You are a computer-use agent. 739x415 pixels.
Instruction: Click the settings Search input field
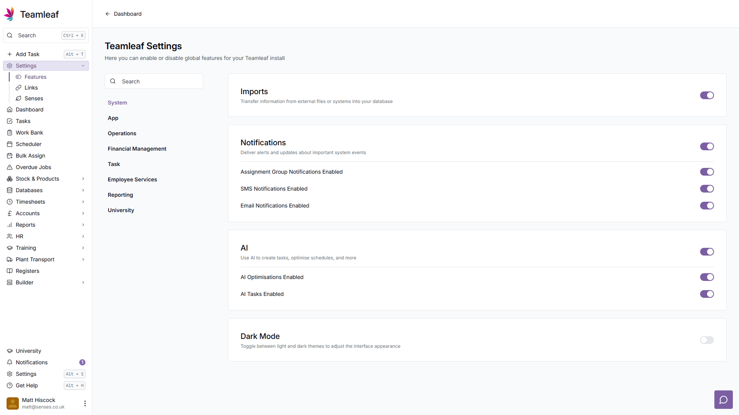[158, 81]
